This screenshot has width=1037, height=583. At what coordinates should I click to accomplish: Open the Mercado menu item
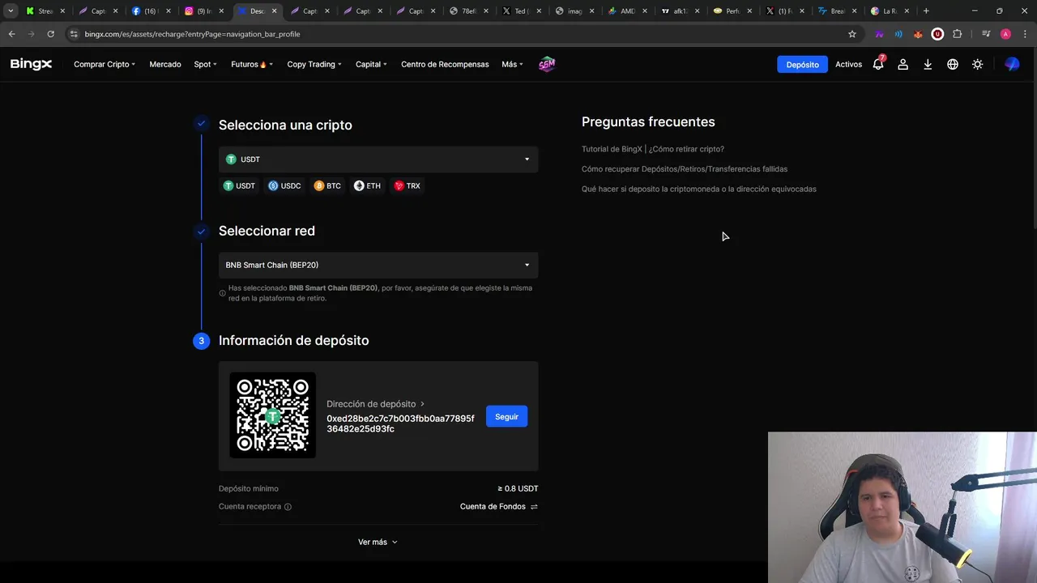pos(165,64)
